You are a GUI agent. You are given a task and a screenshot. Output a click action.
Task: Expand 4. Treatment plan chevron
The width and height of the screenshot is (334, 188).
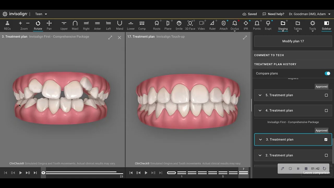pyautogui.click(x=260, y=111)
